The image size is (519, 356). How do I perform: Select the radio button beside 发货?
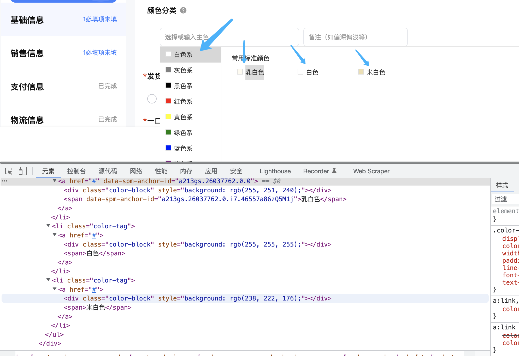pyautogui.click(x=152, y=99)
